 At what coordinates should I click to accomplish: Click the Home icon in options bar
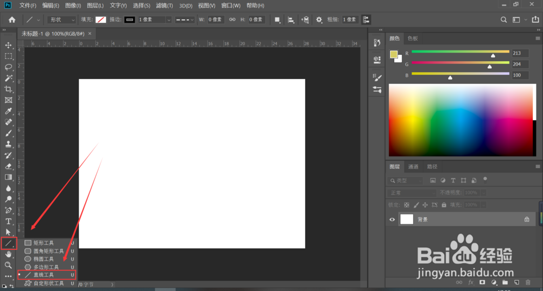[12, 20]
